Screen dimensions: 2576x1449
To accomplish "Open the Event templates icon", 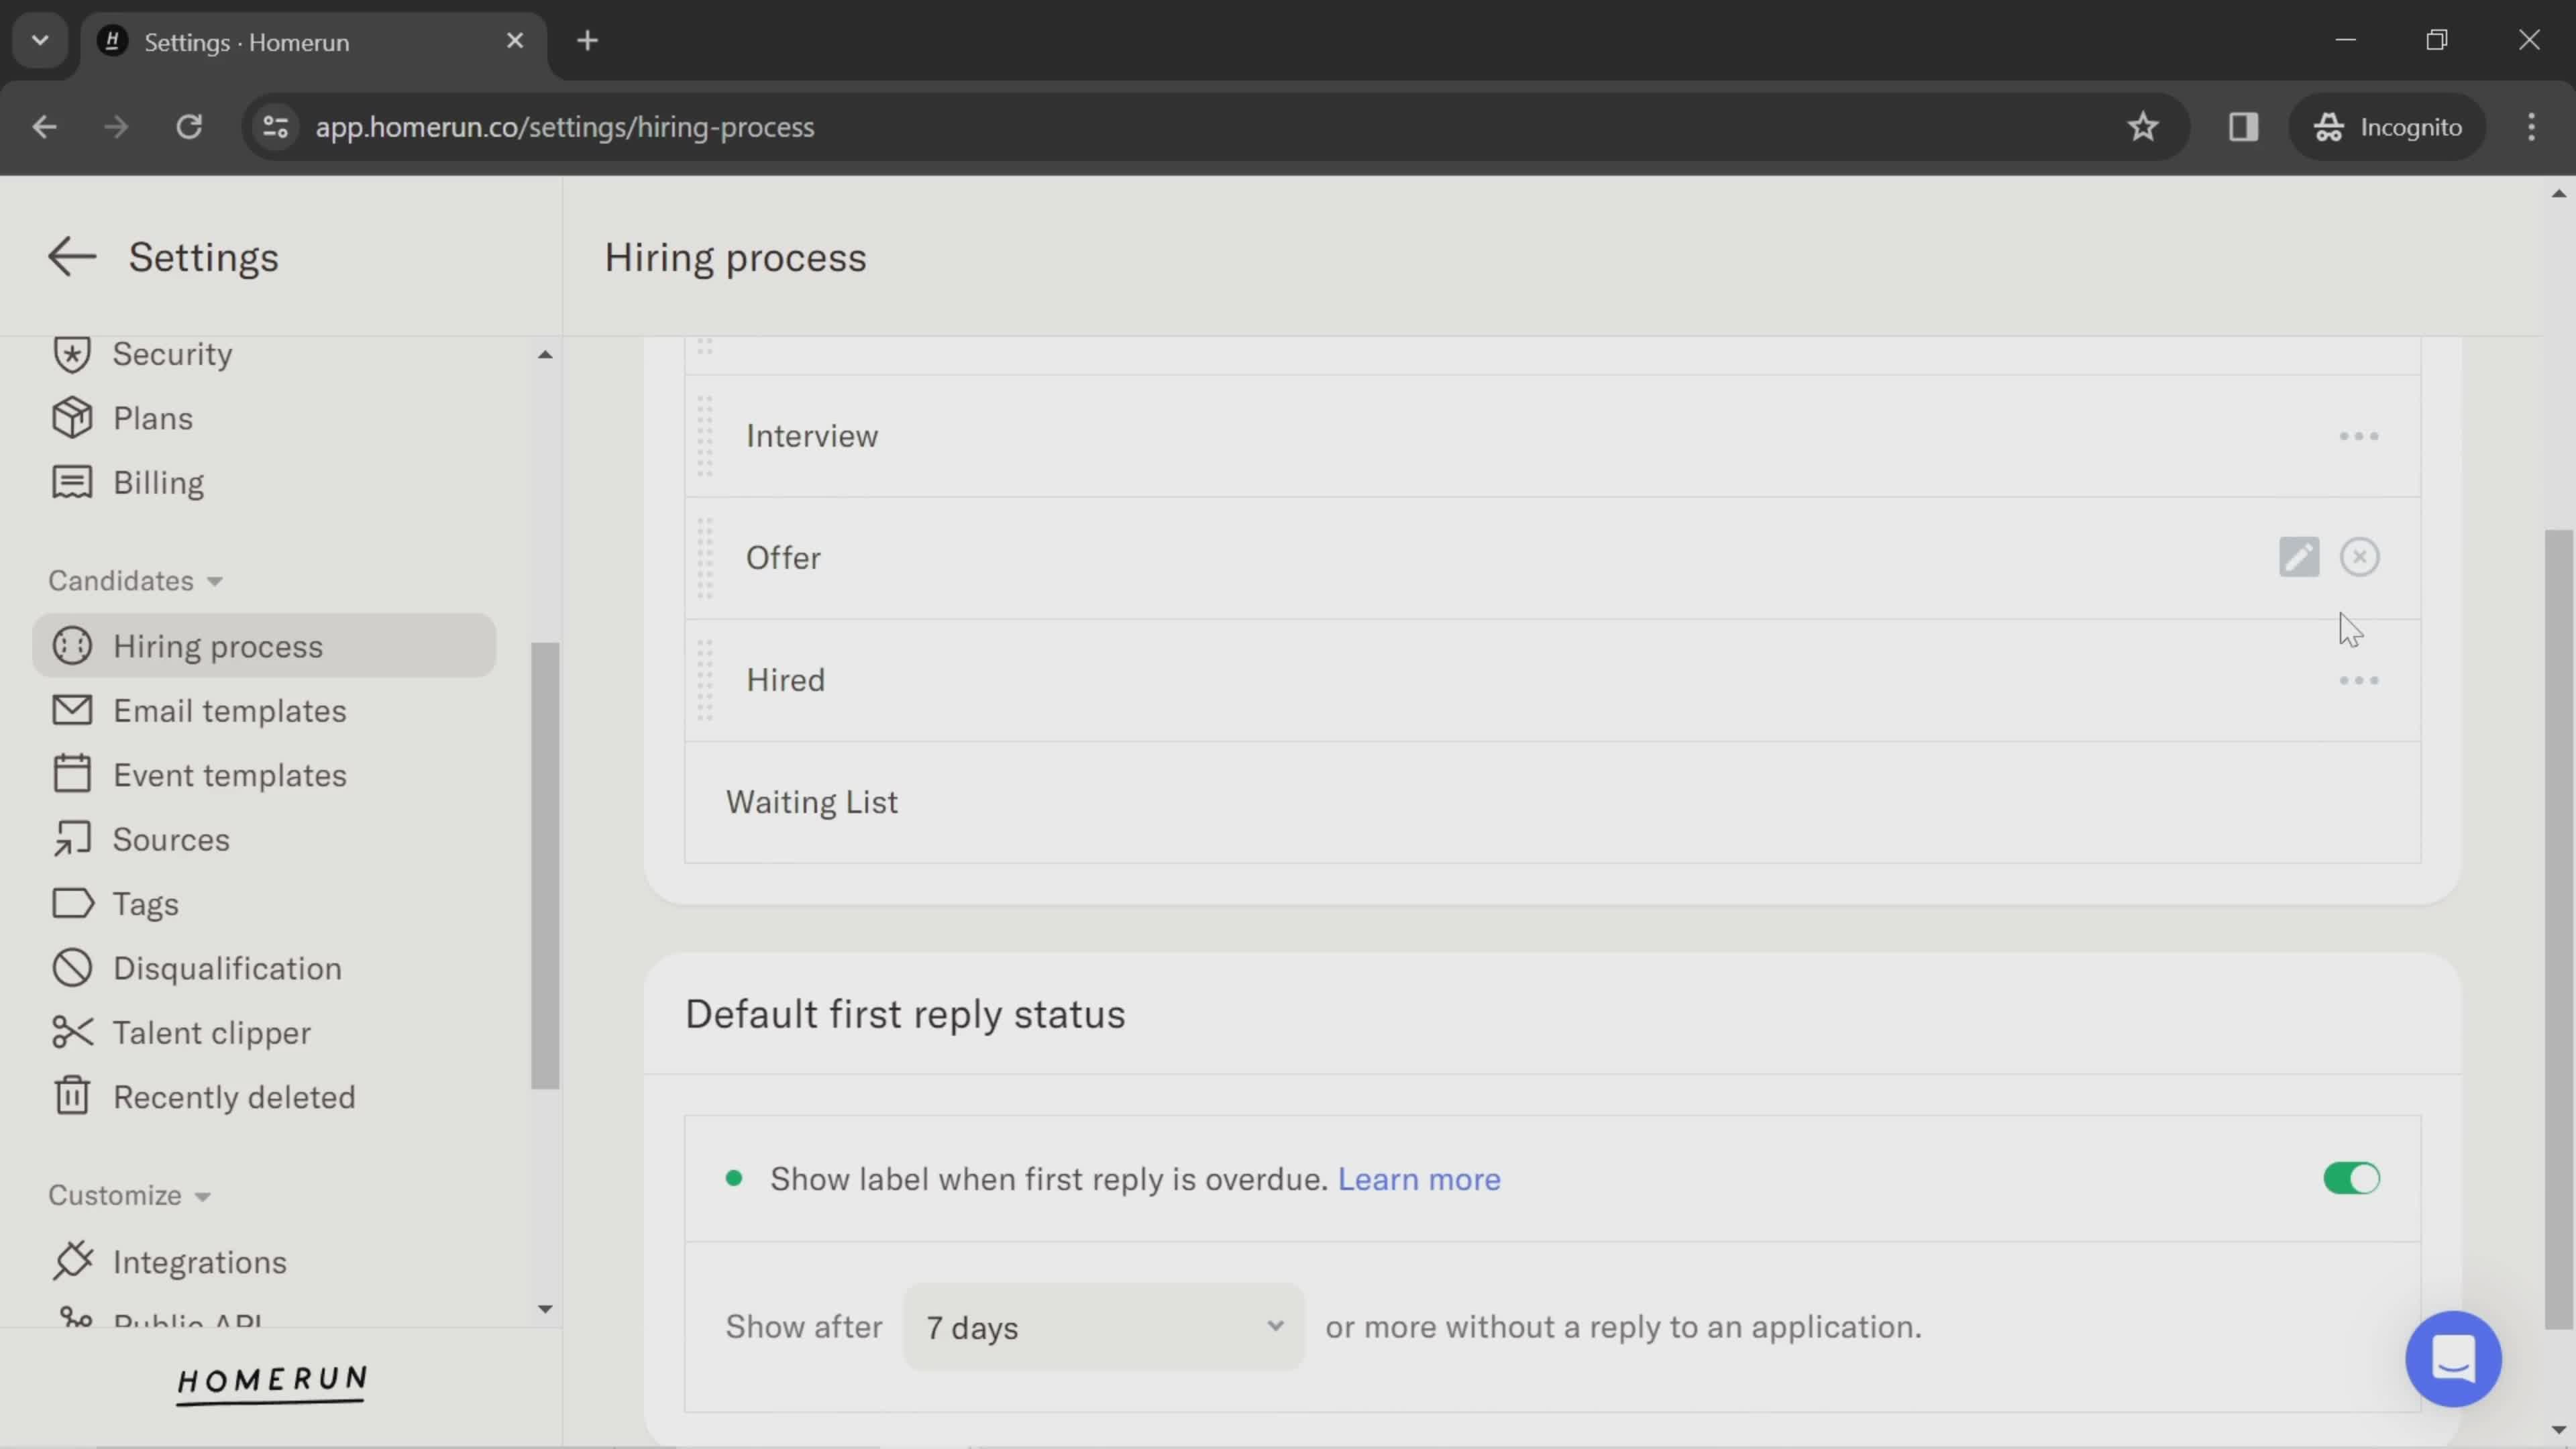I will click(x=70, y=773).
